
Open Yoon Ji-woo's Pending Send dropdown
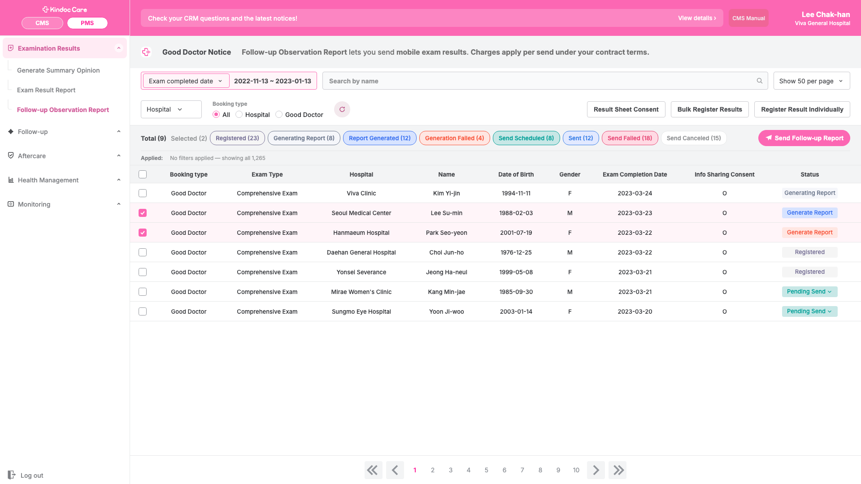[809, 311]
